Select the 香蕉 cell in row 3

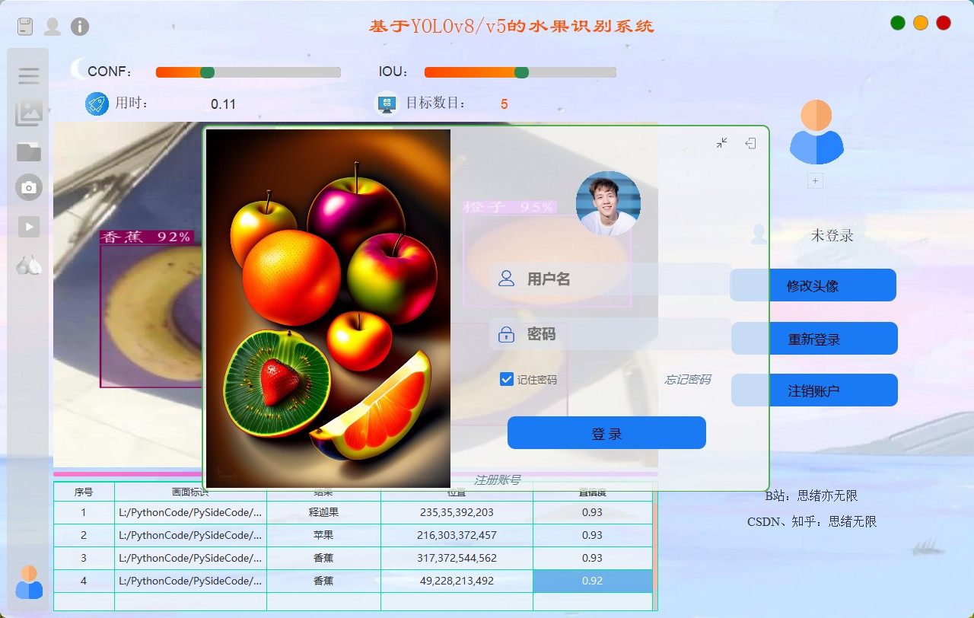[323, 559]
